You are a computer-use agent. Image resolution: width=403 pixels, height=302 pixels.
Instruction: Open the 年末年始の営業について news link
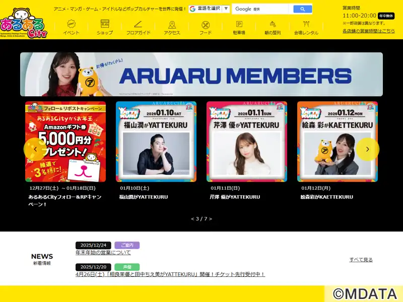(x=103, y=253)
